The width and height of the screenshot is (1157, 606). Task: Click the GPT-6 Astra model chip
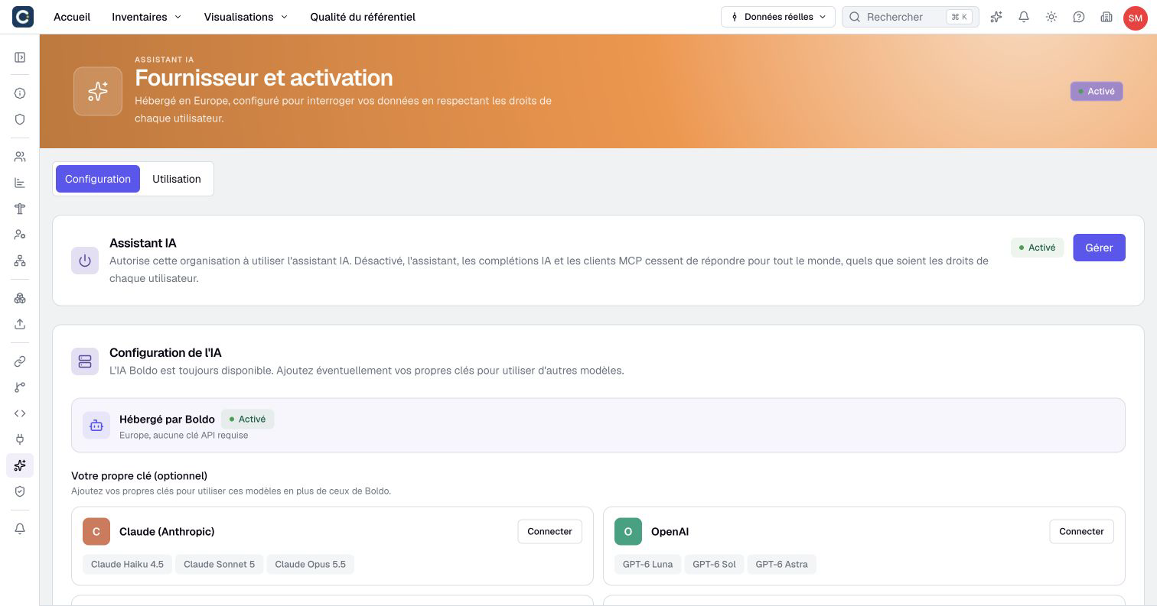point(781,564)
